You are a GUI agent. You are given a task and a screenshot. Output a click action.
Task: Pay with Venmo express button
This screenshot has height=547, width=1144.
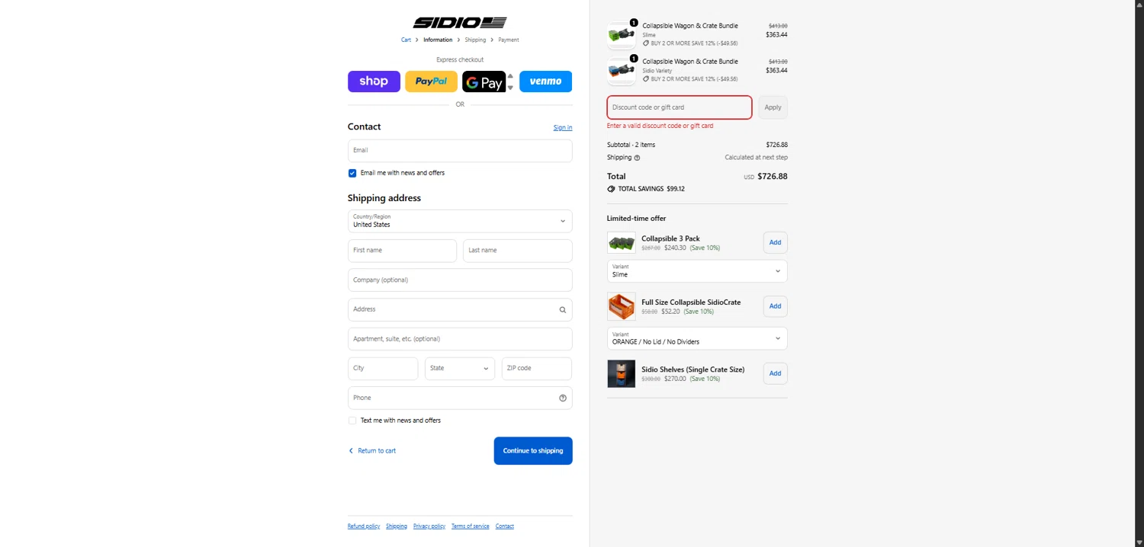tap(545, 82)
